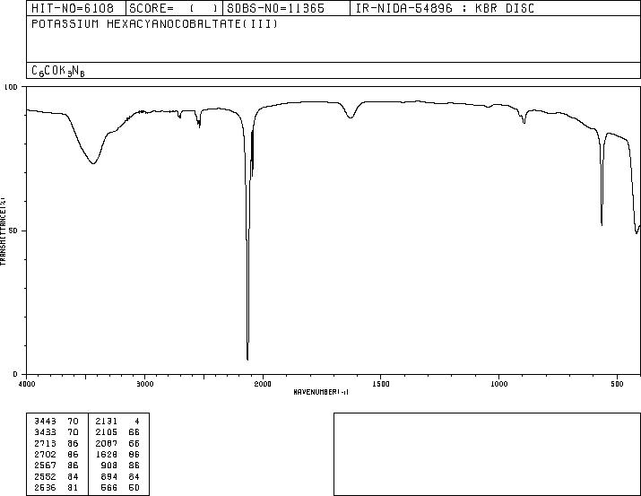
Task: Click the broad absorption minimum near 3443
Action: (x=93, y=163)
